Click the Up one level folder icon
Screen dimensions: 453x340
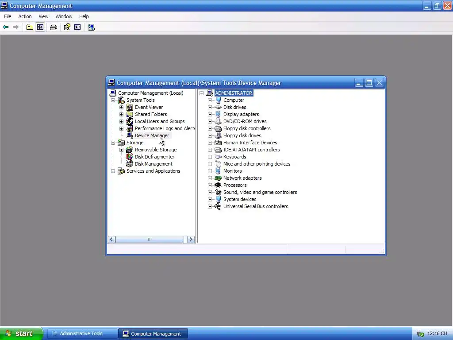pos(30,27)
